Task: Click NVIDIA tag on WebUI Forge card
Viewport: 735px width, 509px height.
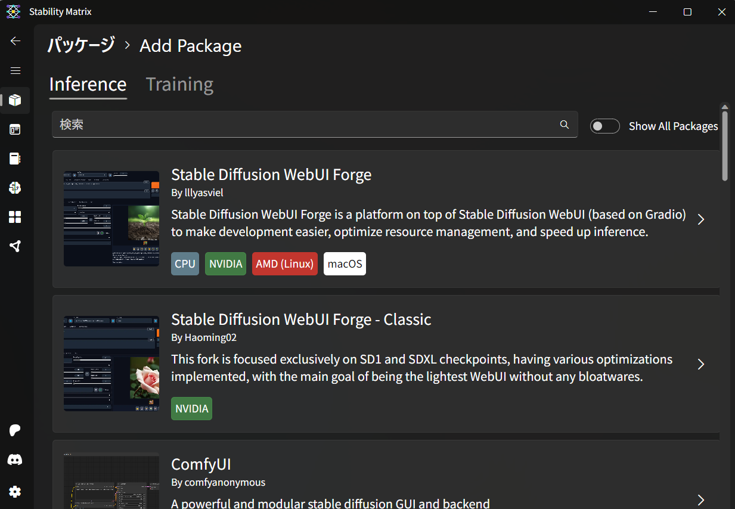Action: coord(226,263)
